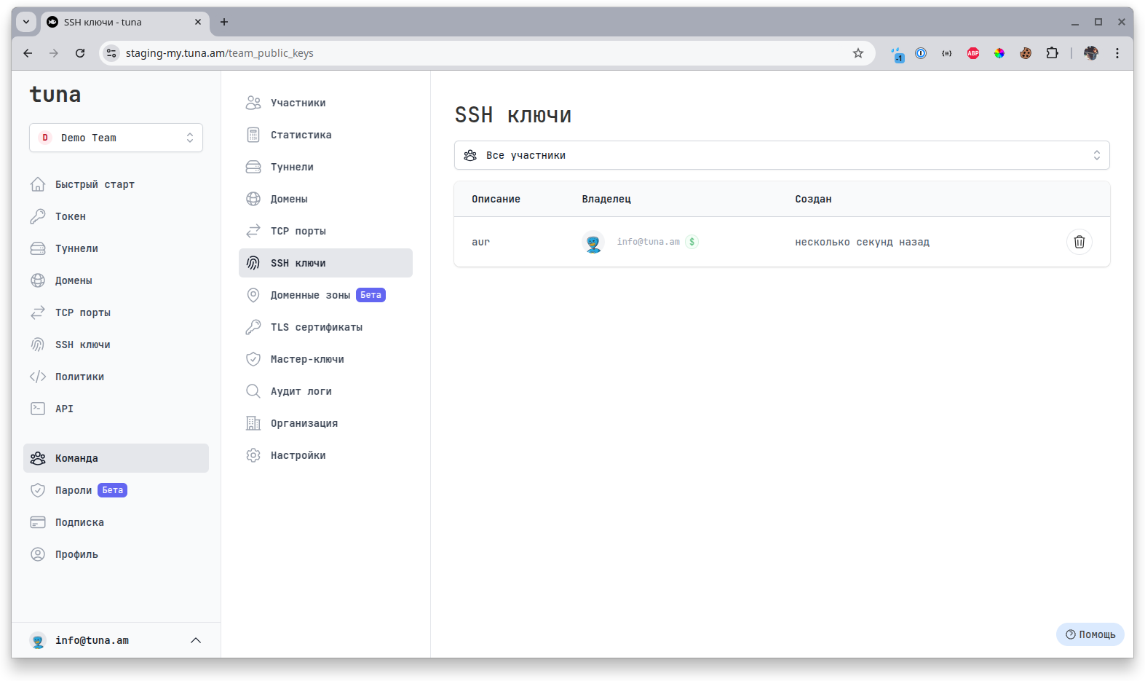Open Туннели in the team submenu
Image resolution: width=1145 pixels, height=681 pixels.
click(325, 167)
